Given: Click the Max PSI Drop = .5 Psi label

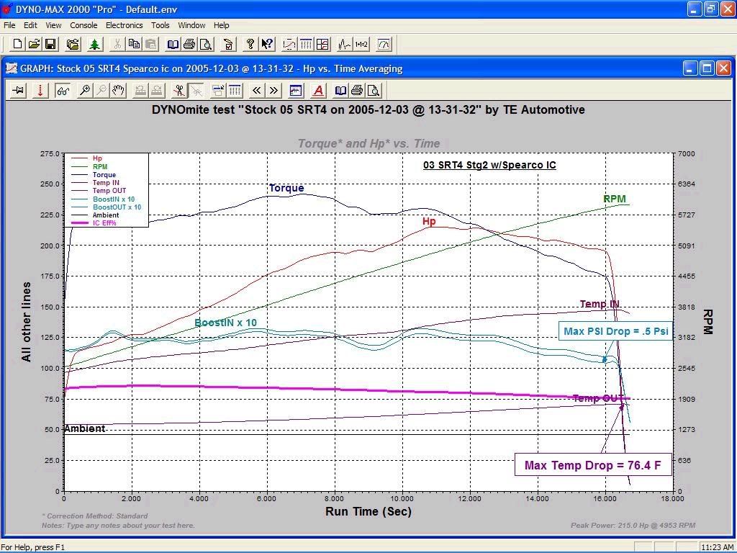Looking at the screenshot, I should (615, 331).
